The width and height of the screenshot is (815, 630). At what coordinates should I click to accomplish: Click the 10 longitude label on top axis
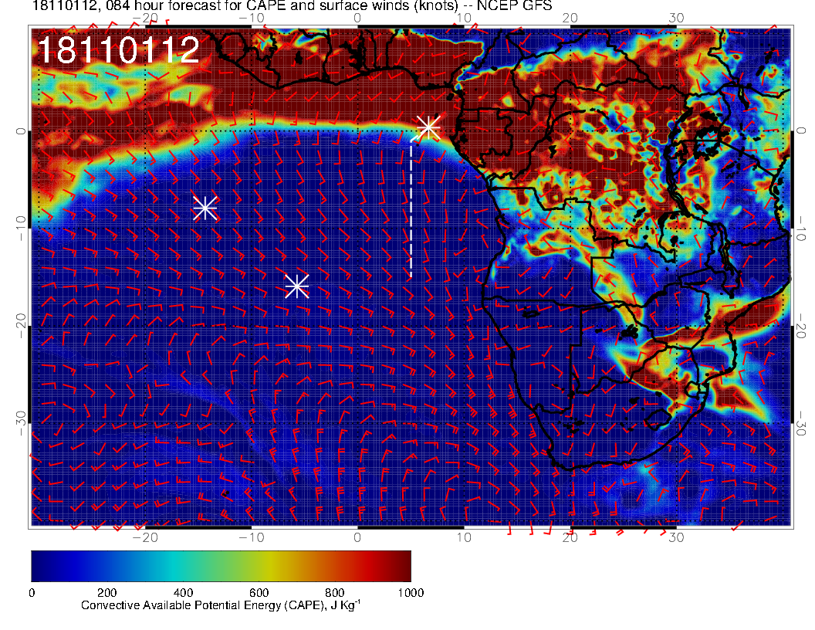464,17
